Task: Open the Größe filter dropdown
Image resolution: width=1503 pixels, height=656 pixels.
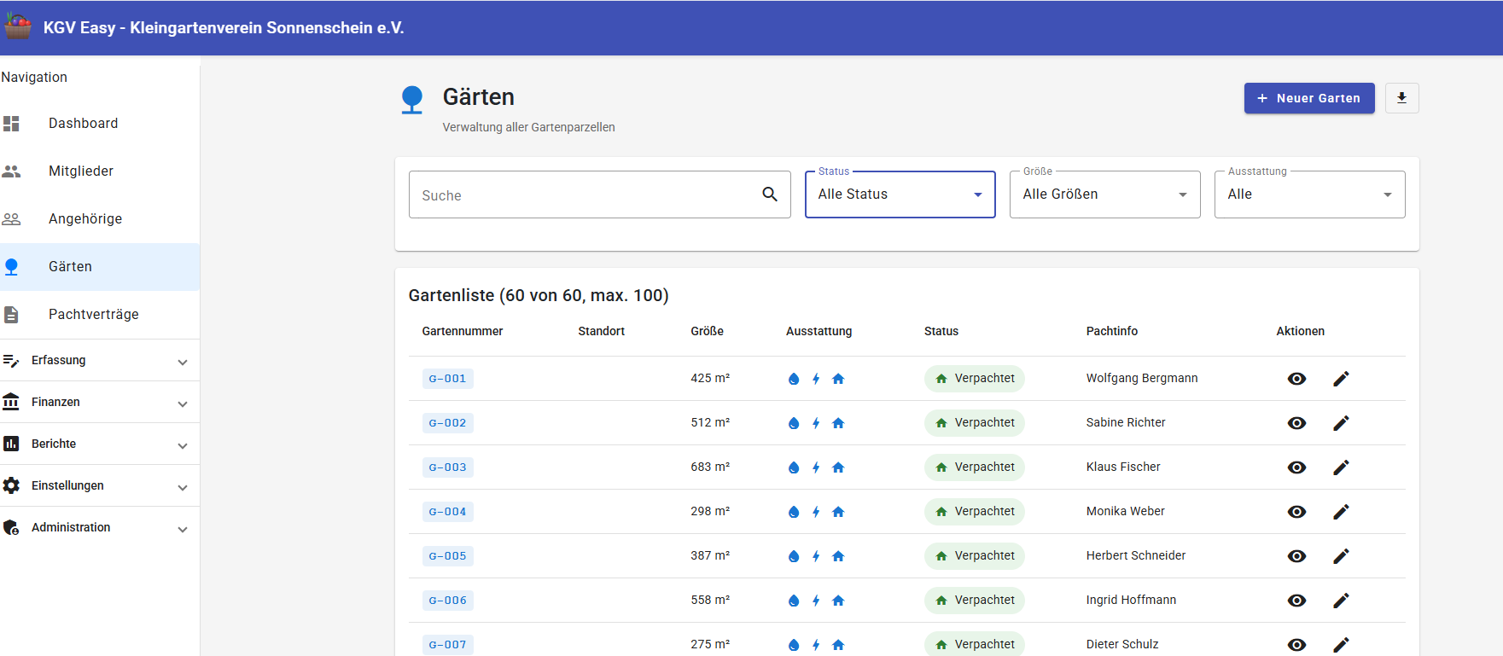Action: [x=1105, y=194]
